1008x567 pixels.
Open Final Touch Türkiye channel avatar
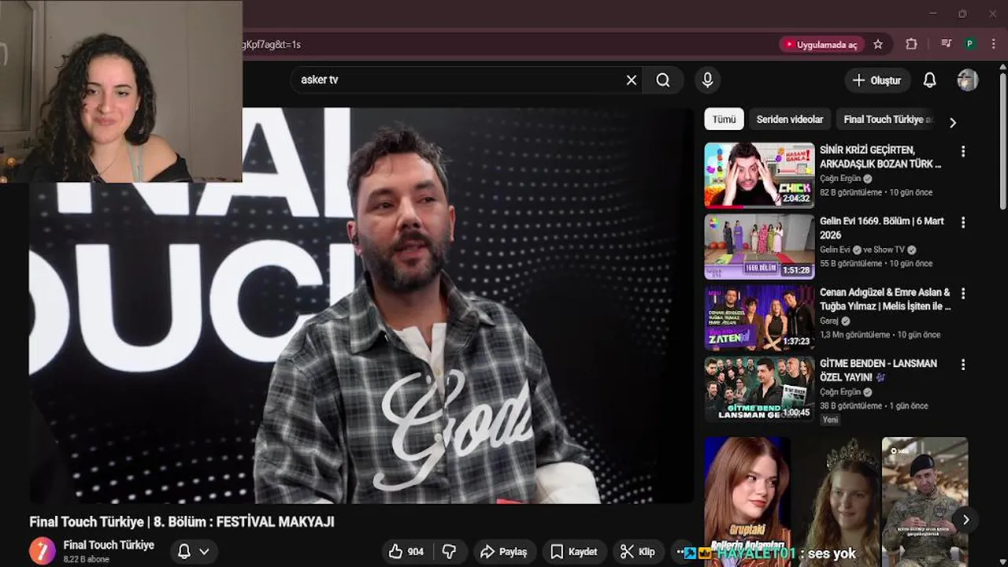point(43,550)
